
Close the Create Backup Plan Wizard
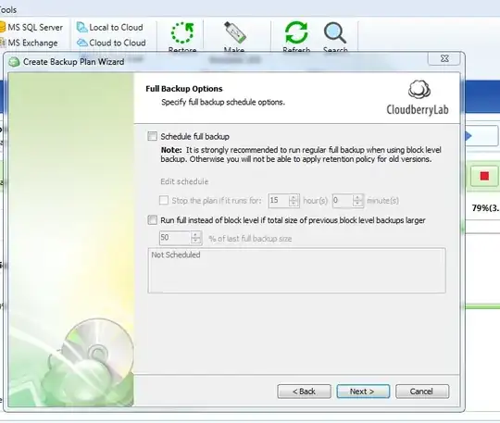pos(444,58)
